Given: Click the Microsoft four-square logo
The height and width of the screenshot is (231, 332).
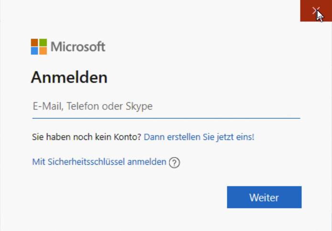Looking at the screenshot, I should tap(39, 47).
